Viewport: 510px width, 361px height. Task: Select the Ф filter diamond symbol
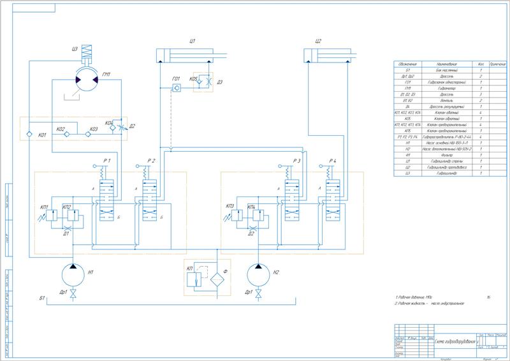tap(216, 279)
